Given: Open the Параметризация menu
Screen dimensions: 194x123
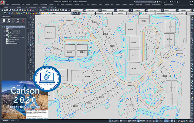Looking at the screenshot, I should (x=168, y=5).
